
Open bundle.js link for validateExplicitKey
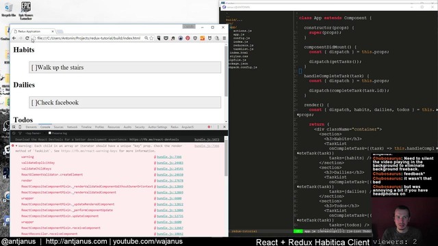click(170, 163)
